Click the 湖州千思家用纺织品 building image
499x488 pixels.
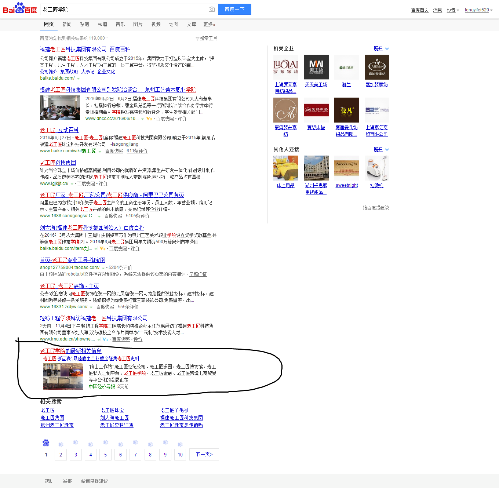point(316,168)
